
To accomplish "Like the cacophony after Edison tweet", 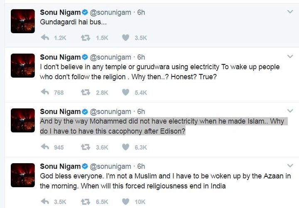I will tap(125, 147).
